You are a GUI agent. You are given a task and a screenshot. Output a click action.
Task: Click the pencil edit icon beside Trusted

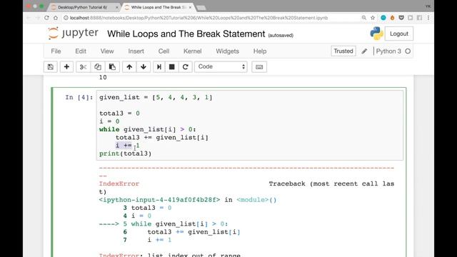[x=364, y=51]
